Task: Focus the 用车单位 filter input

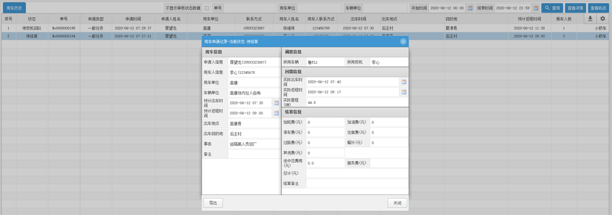Action: click(x=319, y=8)
